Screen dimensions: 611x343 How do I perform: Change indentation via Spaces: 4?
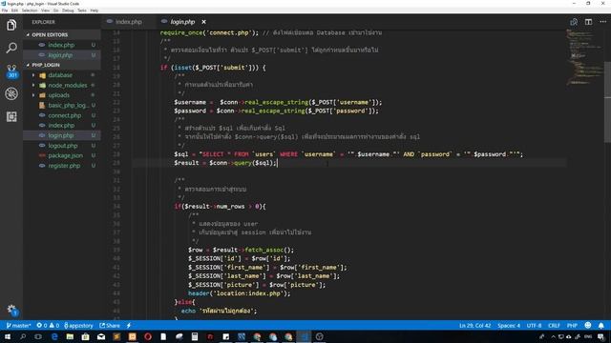pyautogui.click(x=509, y=326)
